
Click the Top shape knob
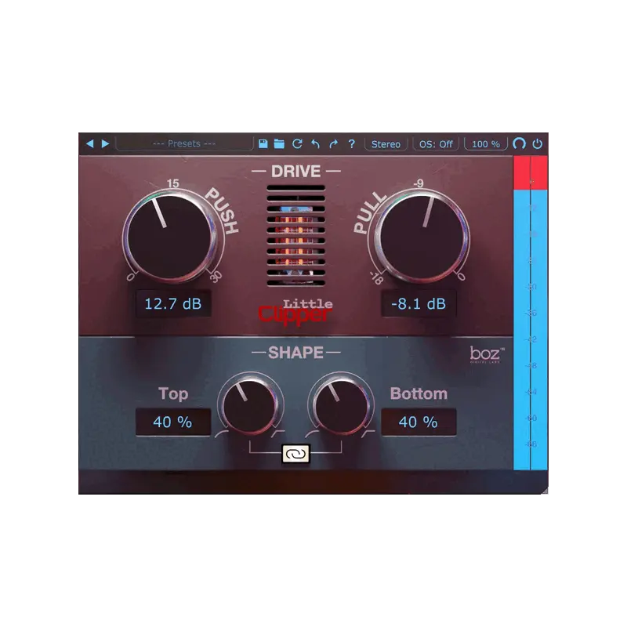click(250, 406)
